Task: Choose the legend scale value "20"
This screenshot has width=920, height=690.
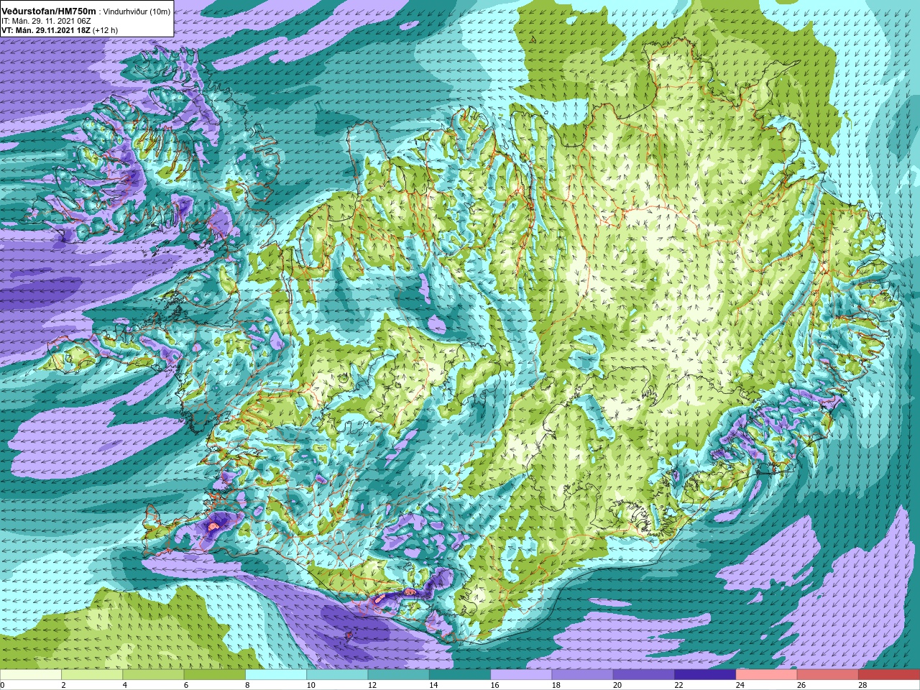Action: pyautogui.click(x=617, y=685)
